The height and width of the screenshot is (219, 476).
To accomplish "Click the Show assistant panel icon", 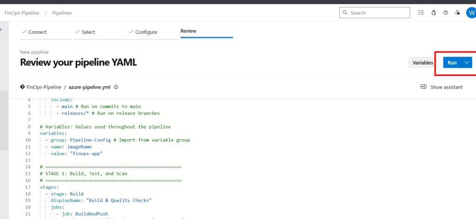I will pos(423,87).
